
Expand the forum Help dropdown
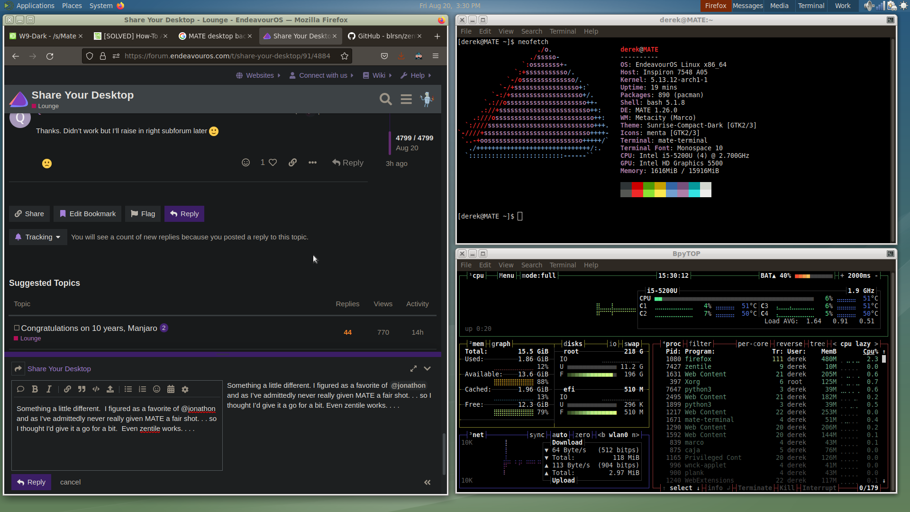click(x=416, y=75)
